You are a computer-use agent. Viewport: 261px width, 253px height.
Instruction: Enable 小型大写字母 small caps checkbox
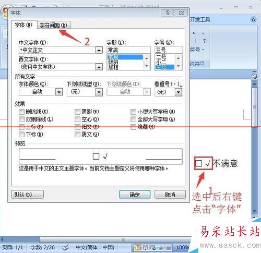click(x=133, y=112)
